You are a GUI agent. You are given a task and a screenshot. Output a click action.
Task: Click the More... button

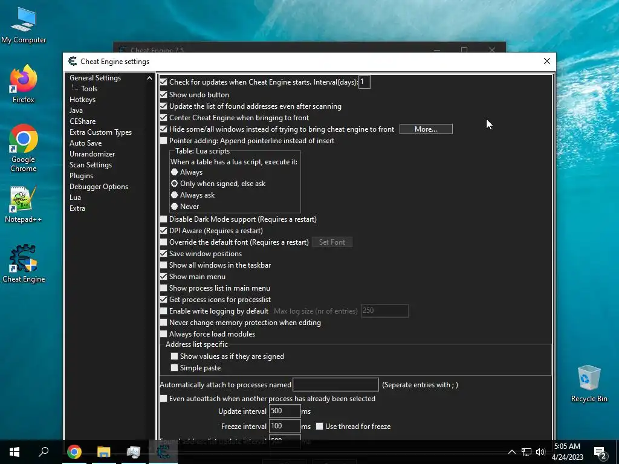coord(426,129)
